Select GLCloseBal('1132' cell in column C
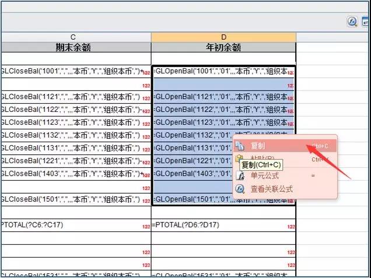Viewport: 371px width, 278px height. pyautogui.click(x=76, y=135)
